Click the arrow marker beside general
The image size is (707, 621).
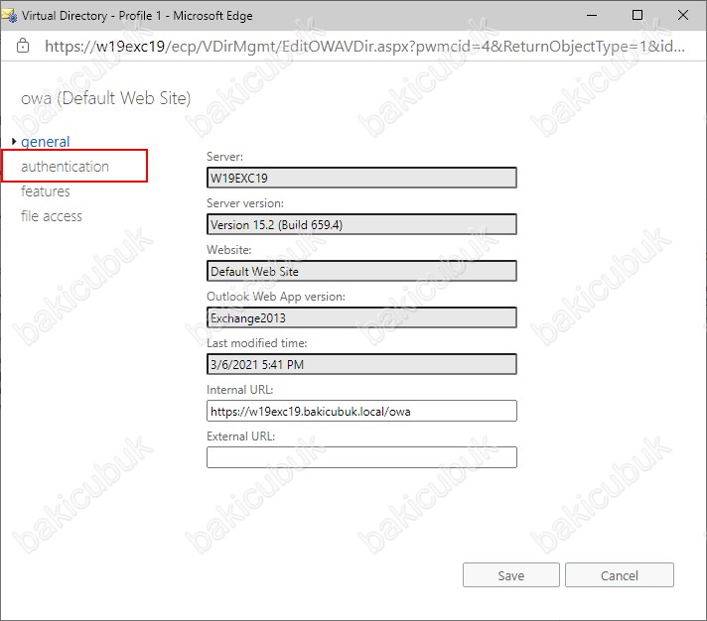coord(14,142)
